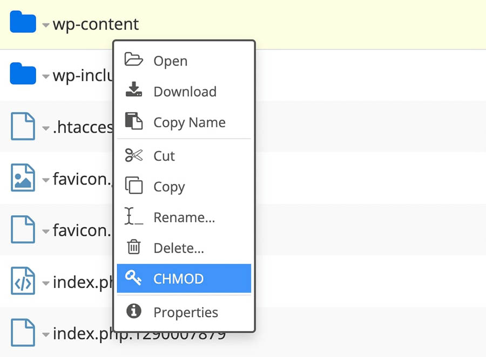Expand the wp-content dropdown arrow

point(46,25)
